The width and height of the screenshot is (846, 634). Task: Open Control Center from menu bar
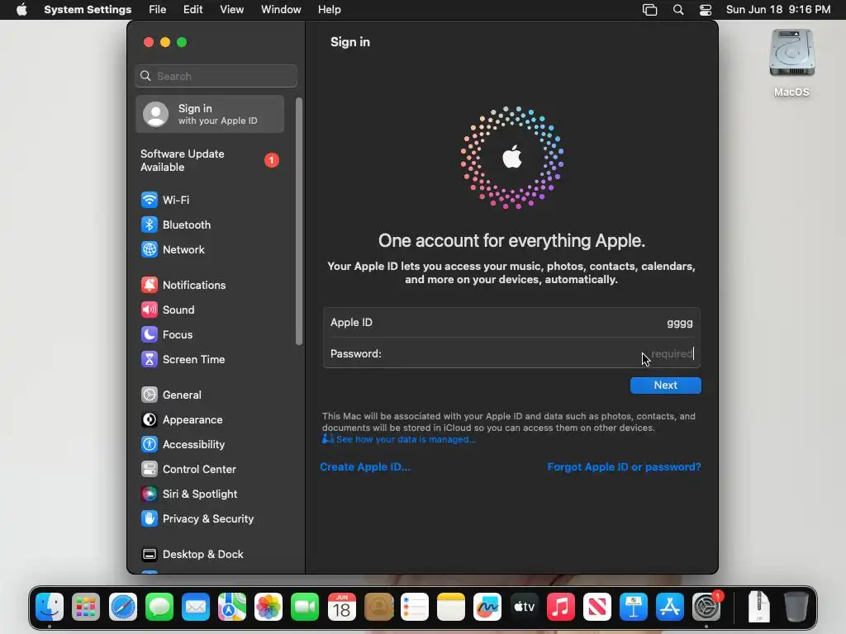click(706, 10)
